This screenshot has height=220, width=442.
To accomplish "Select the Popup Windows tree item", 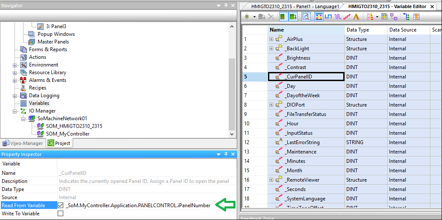I will tap(56, 34).
